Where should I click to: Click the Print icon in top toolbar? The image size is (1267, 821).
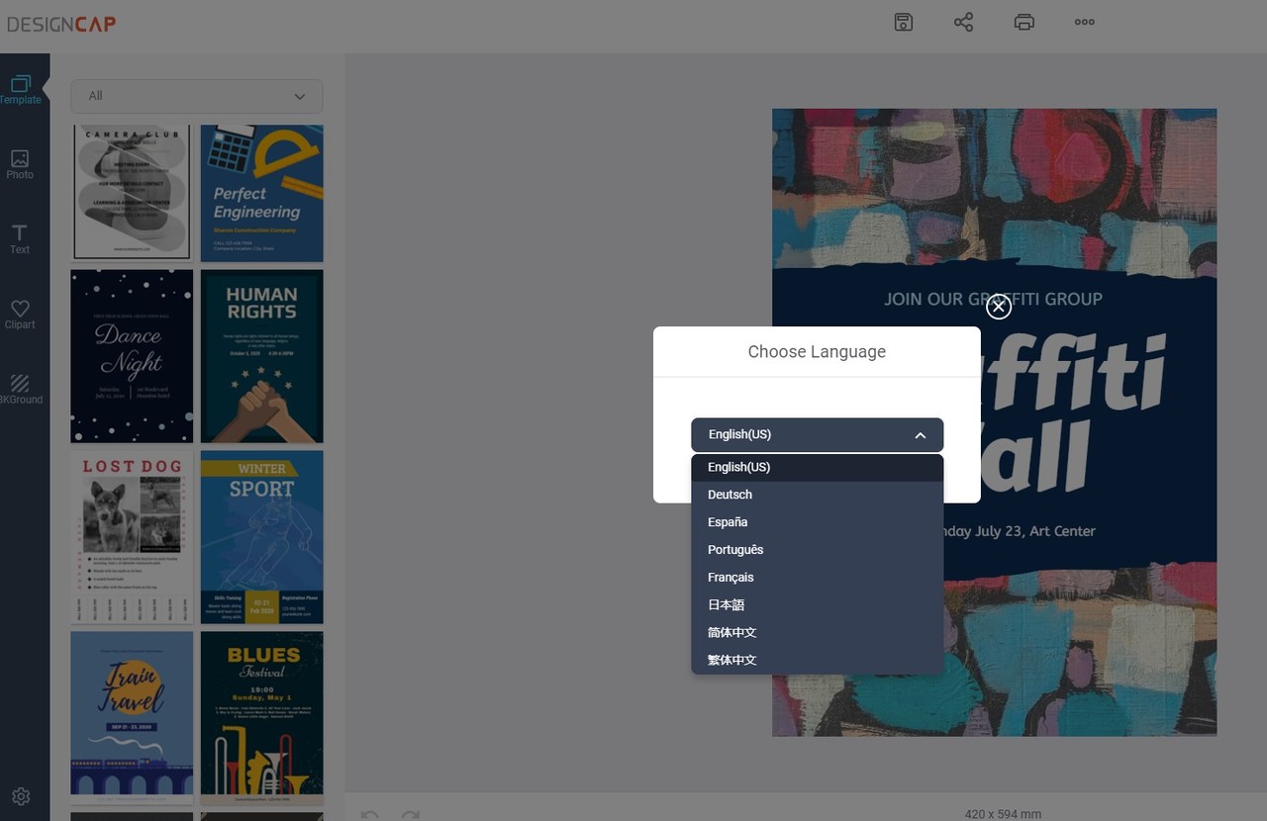(1023, 22)
